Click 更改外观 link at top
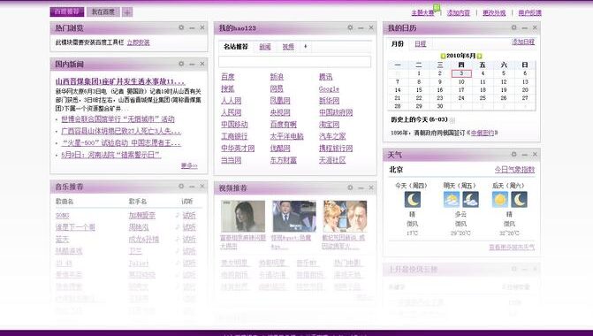 (x=494, y=13)
